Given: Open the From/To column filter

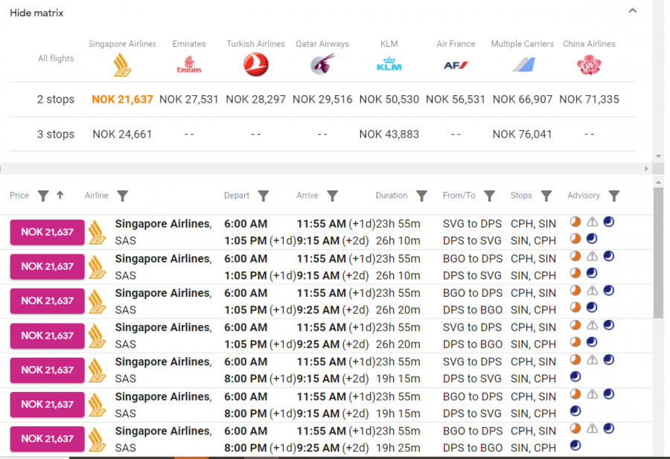Looking at the screenshot, I should click(x=490, y=196).
